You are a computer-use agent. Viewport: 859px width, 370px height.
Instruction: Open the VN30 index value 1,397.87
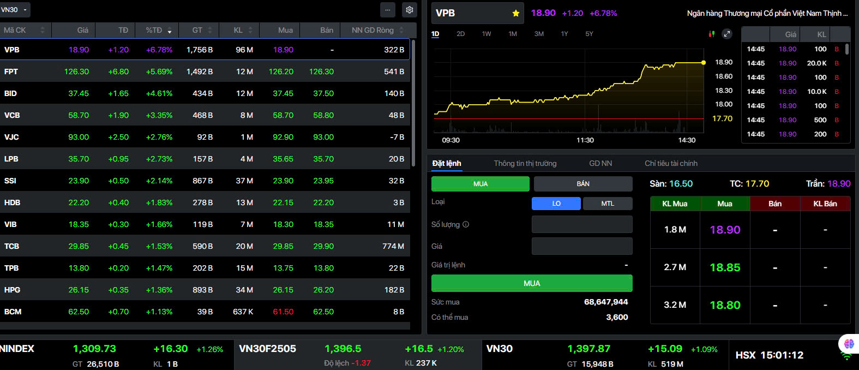(589, 349)
